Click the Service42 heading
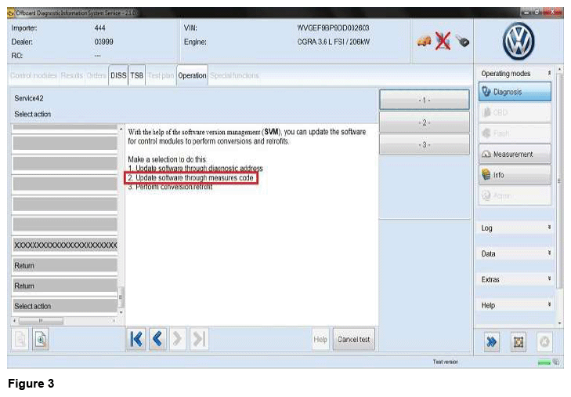The width and height of the screenshot is (571, 397). [x=29, y=99]
